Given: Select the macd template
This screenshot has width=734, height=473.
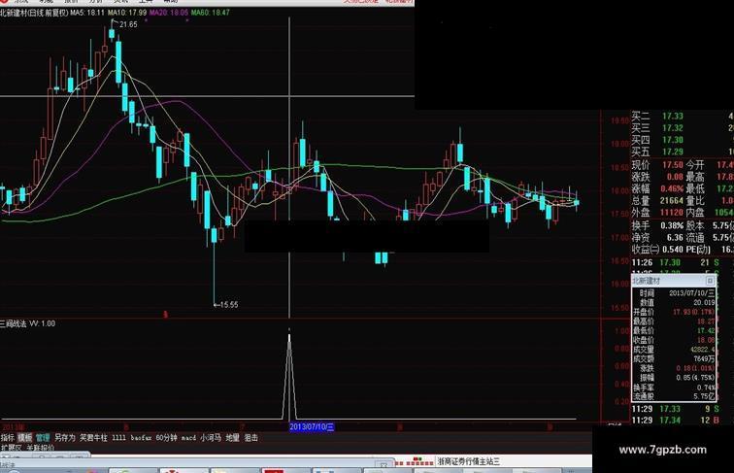Looking at the screenshot, I should 188,437.
